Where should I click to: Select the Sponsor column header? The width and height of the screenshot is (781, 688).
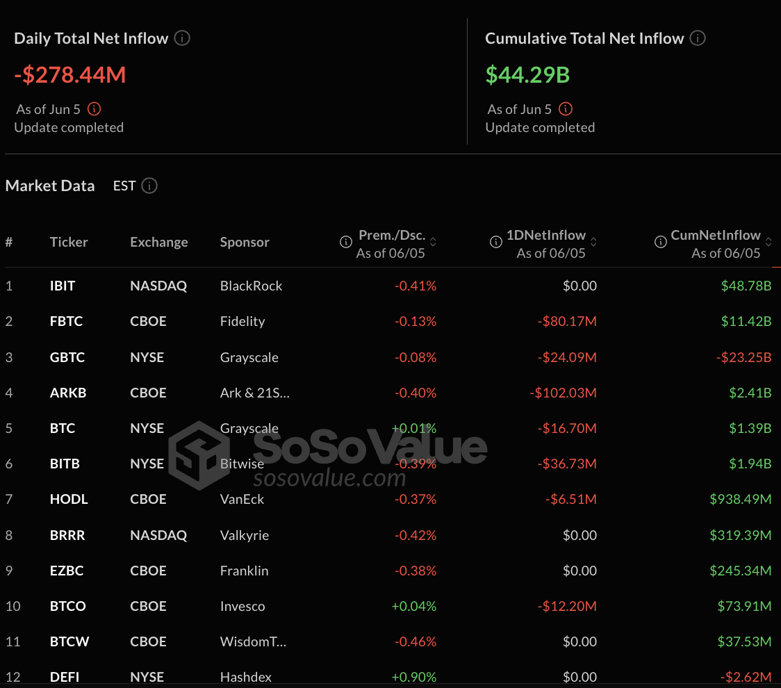point(245,242)
